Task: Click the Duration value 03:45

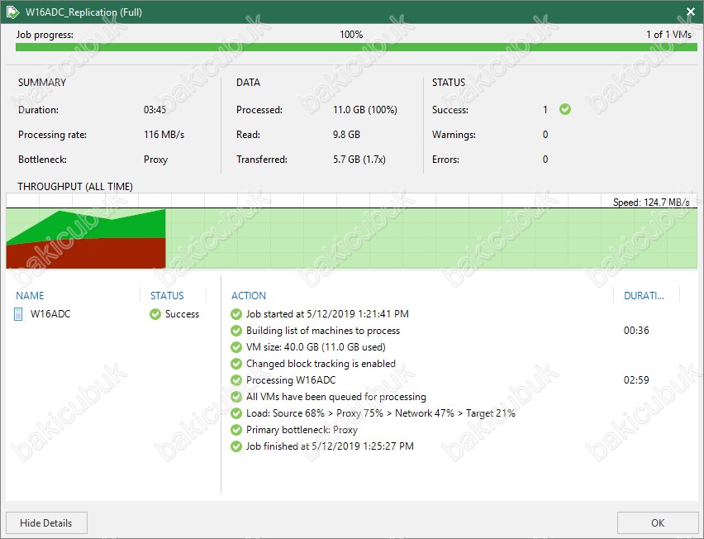Action: pos(155,110)
